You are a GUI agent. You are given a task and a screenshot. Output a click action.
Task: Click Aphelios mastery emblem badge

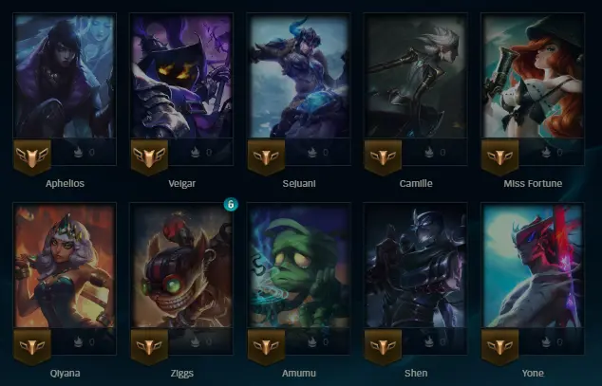tap(32, 157)
